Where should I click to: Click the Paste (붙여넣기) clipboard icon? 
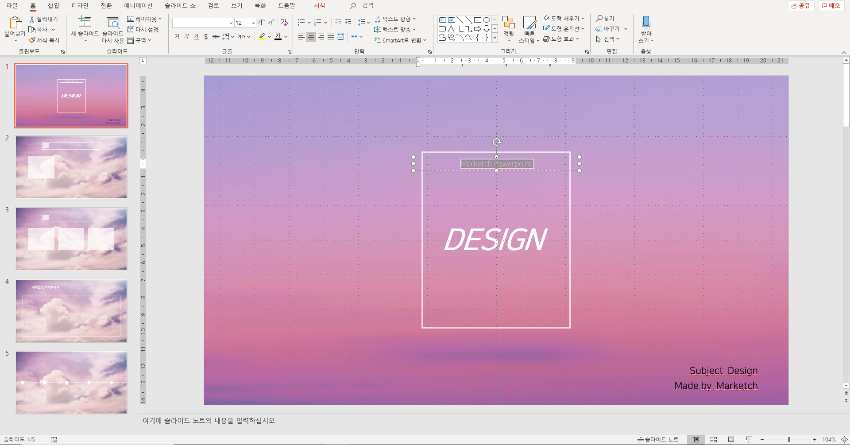pos(15,23)
